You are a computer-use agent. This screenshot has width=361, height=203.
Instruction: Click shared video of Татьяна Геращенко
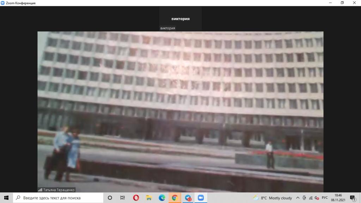[x=180, y=112]
